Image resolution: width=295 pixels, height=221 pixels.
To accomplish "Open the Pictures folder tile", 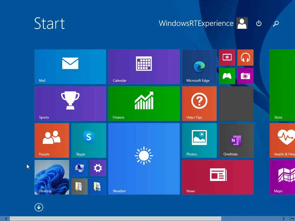I will click(98, 186).
